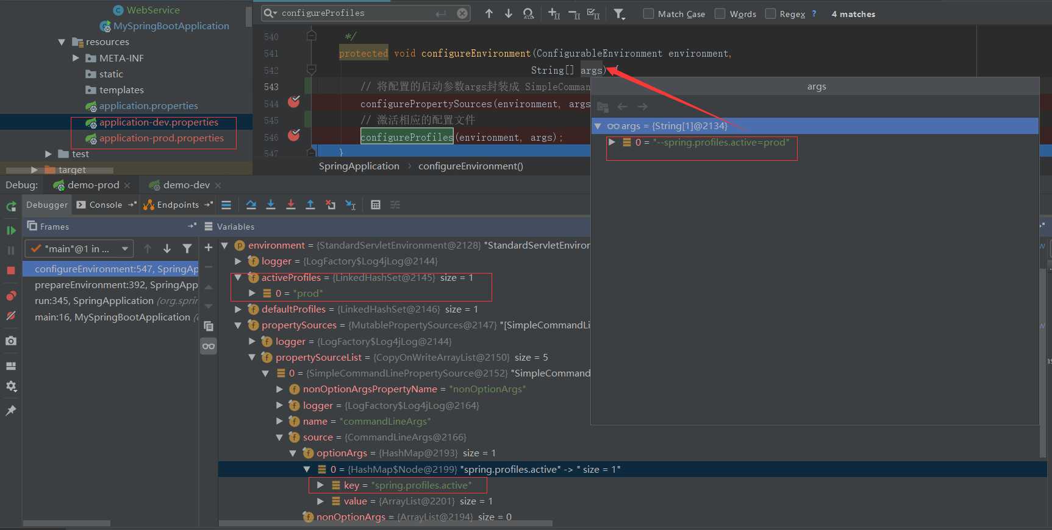Screen dimensions: 1052x530
Task: Show the execution point
Action: (226, 205)
